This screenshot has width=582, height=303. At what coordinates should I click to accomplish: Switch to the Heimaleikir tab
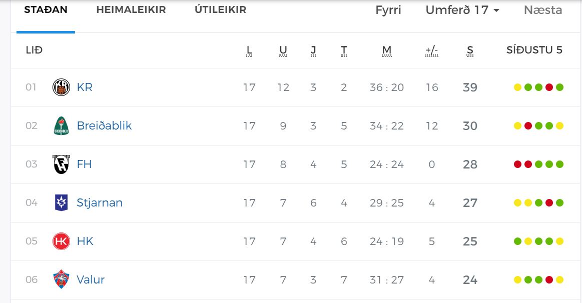(131, 9)
